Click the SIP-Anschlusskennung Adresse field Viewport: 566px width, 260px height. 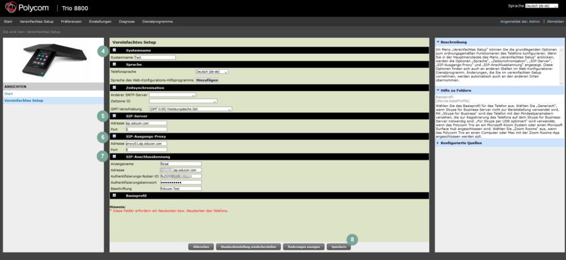[x=181, y=170]
